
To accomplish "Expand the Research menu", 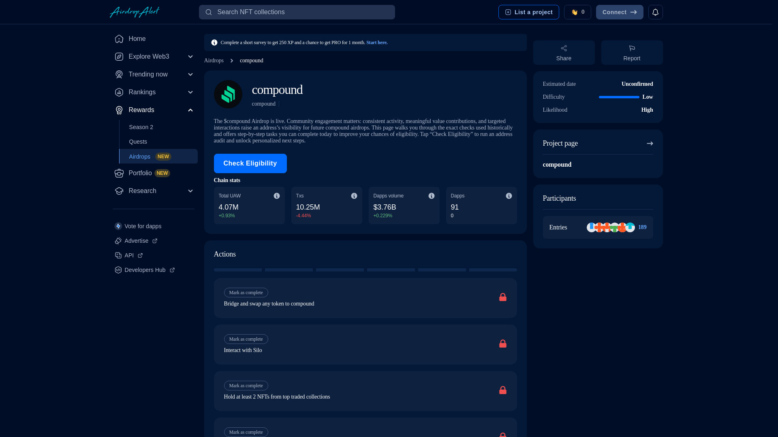I will [x=190, y=191].
